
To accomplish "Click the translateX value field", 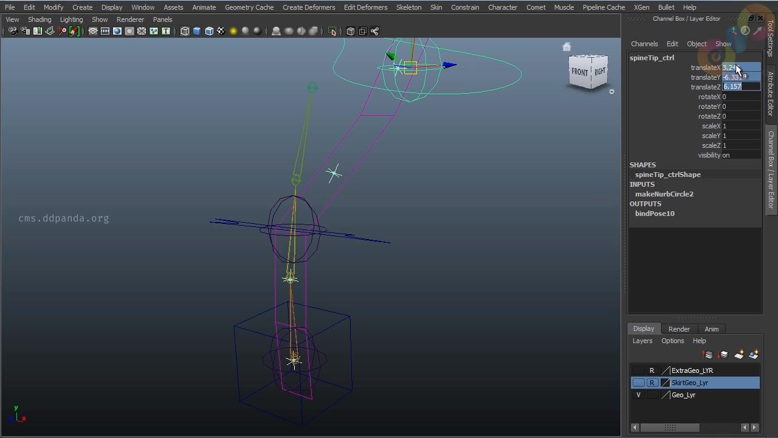I will coord(741,68).
